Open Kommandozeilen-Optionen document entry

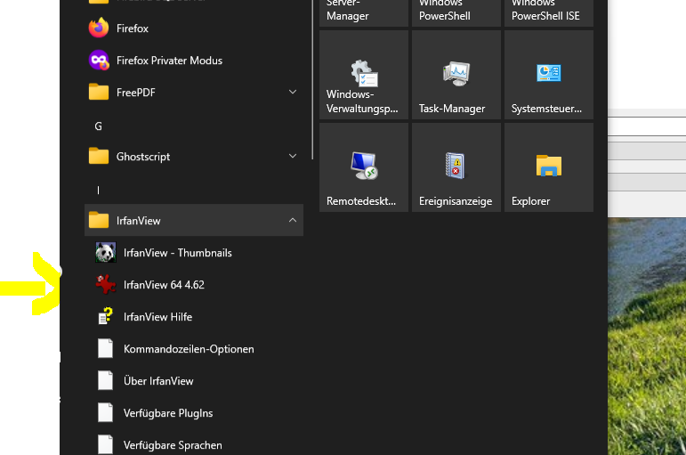(x=189, y=349)
